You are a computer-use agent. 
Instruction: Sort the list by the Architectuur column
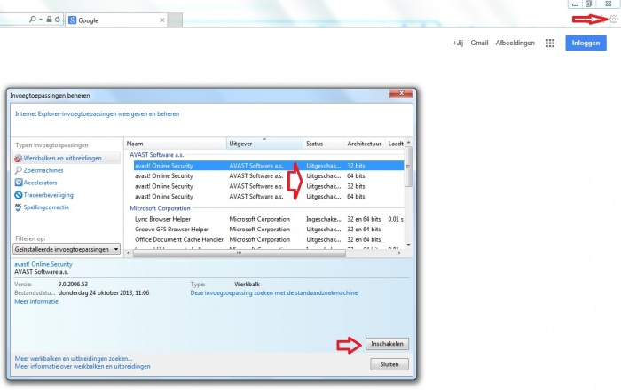(x=365, y=144)
